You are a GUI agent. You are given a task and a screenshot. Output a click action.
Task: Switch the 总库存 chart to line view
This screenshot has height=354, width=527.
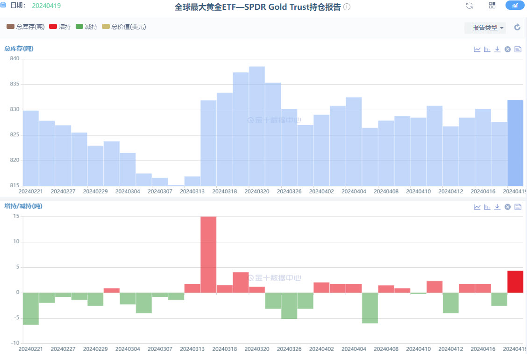[477, 50]
